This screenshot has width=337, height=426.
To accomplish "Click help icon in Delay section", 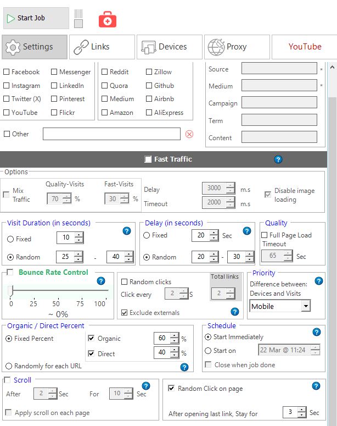I will [247, 231].
